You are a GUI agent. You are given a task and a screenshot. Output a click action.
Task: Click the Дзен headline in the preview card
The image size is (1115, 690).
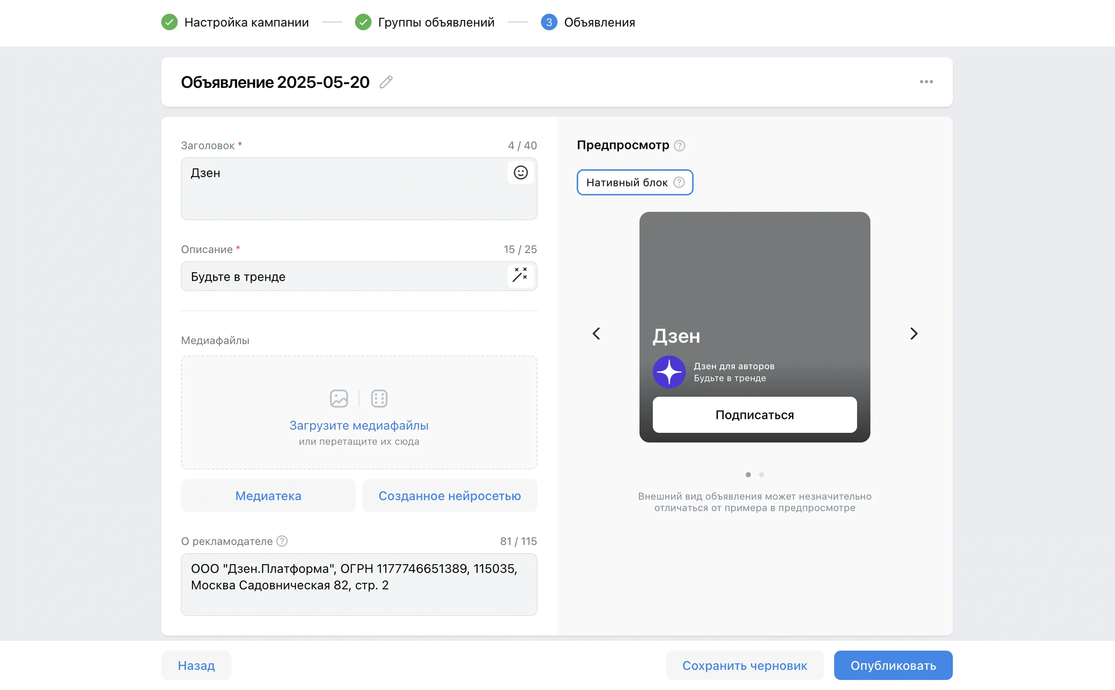click(676, 336)
